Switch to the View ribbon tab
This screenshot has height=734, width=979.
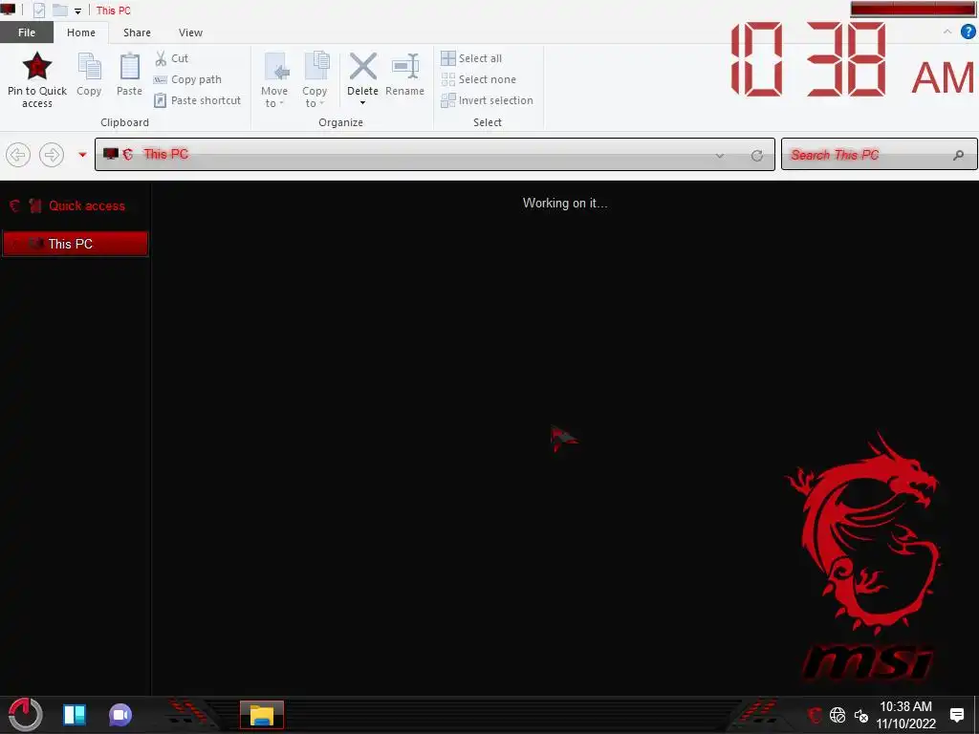tap(190, 32)
